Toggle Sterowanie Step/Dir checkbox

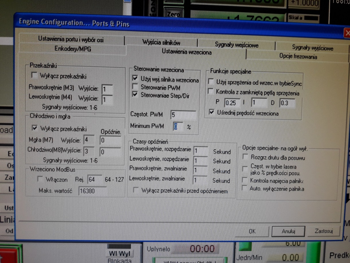point(135,94)
